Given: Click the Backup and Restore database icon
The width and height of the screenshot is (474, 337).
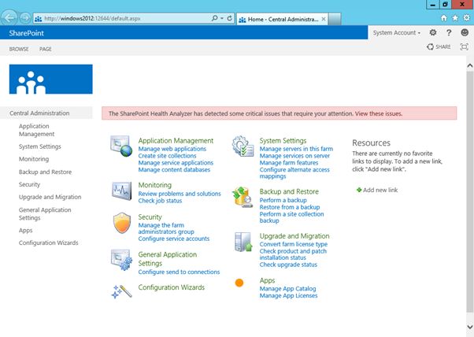Looking at the screenshot, I should (243, 197).
